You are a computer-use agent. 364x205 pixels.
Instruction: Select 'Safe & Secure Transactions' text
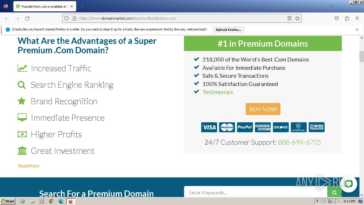235,76
